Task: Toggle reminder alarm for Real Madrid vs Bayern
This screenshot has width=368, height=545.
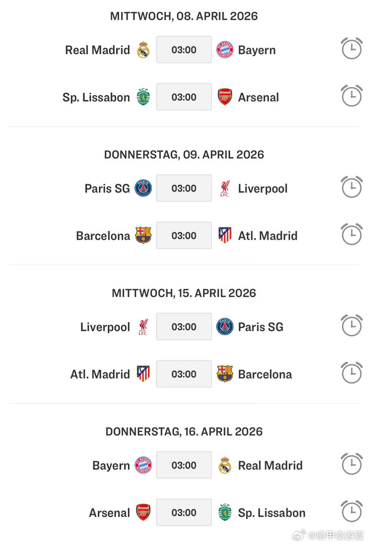Action: (351, 48)
